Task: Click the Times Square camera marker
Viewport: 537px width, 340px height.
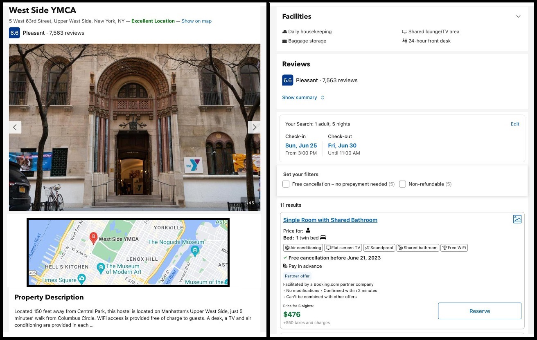Action: [82, 279]
